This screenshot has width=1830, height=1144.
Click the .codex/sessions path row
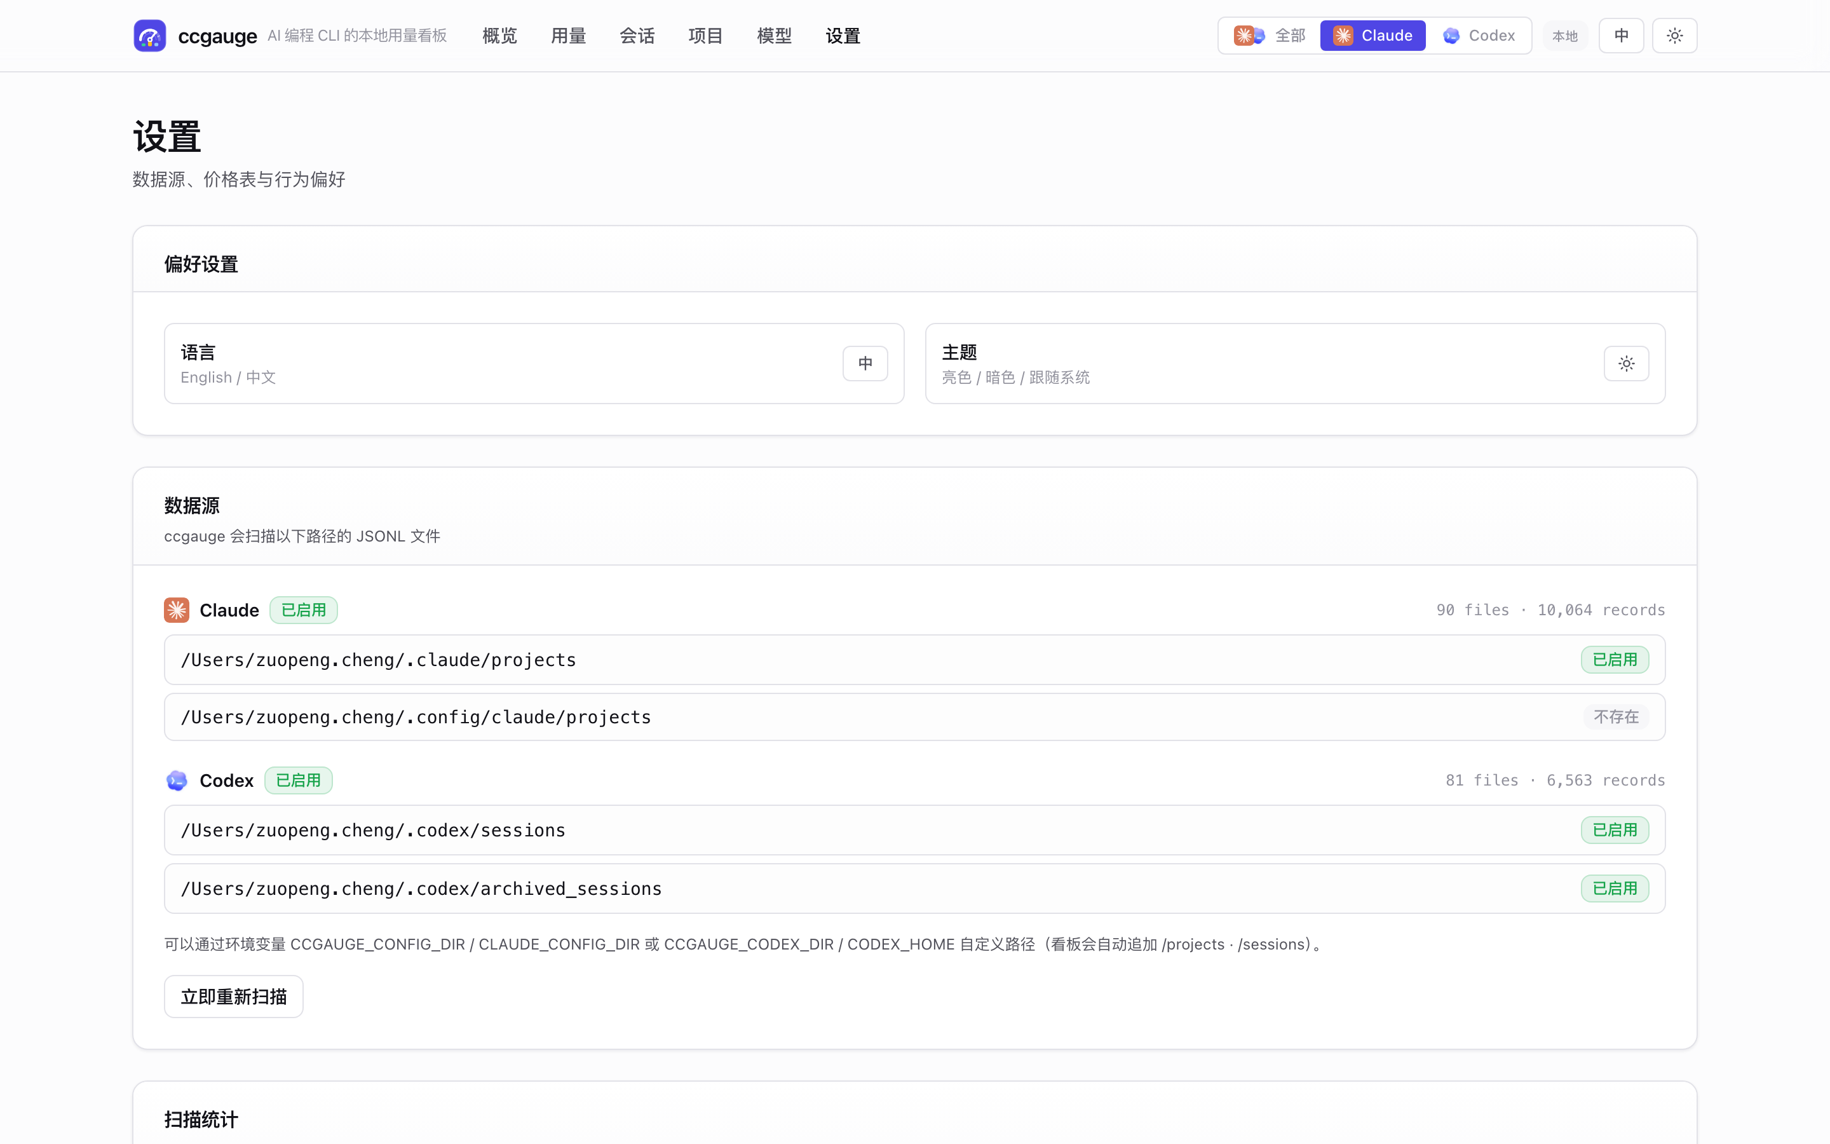(x=914, y=830)
